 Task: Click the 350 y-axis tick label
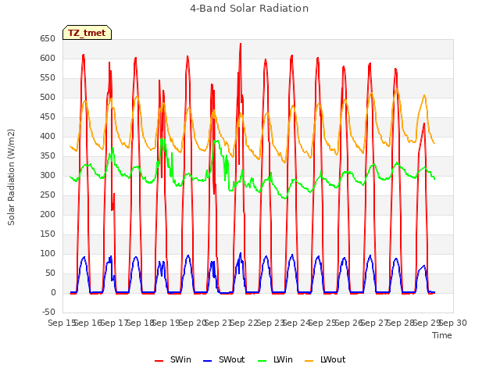pyautogui.click(x=48, y=156)
